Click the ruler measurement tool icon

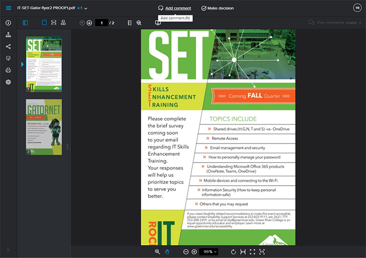(129, 23)
